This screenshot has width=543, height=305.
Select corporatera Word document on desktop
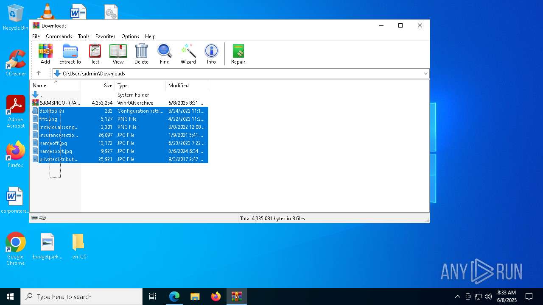tap(15, 200)
